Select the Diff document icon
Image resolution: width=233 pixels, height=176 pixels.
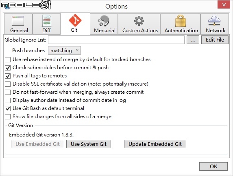point(47,21)
